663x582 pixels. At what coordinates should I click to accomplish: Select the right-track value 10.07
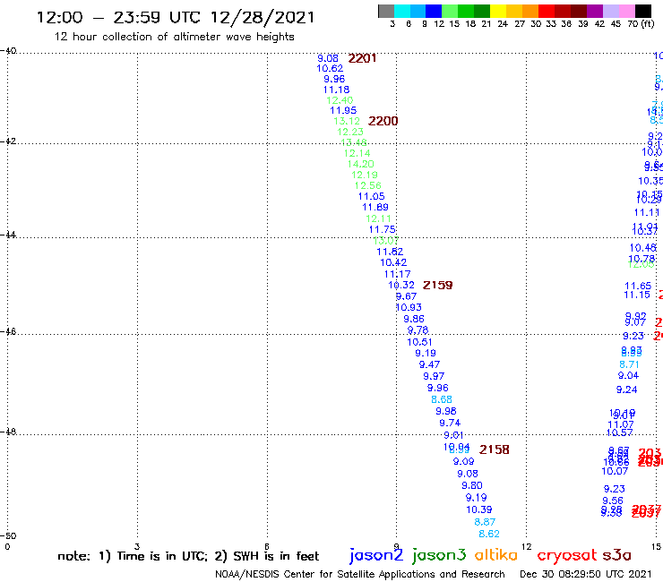615,471
